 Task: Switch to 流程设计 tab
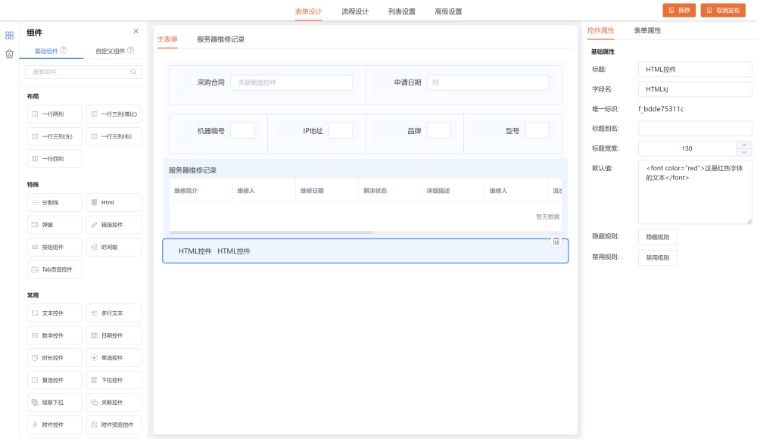click(x=355, y=11)
